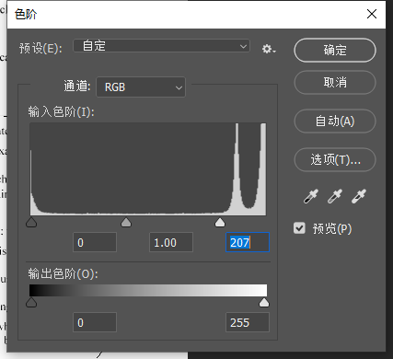
Task: Click the input highlight slider handle
Action: [x=220, y=223]
